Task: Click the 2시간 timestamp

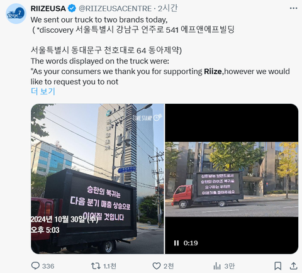Action: click(x=167, y=8)
